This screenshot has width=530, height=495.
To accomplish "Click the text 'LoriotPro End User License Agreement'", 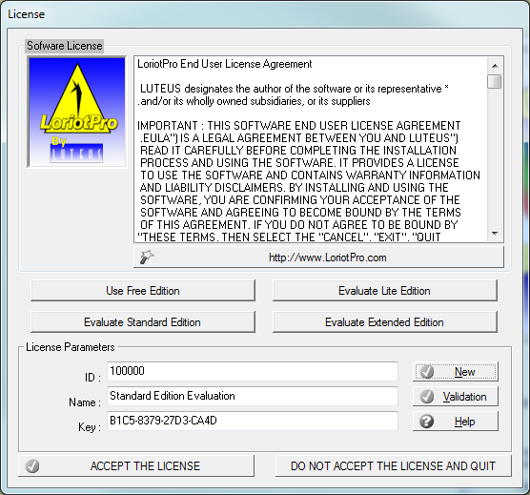I will tap(224, 64).
